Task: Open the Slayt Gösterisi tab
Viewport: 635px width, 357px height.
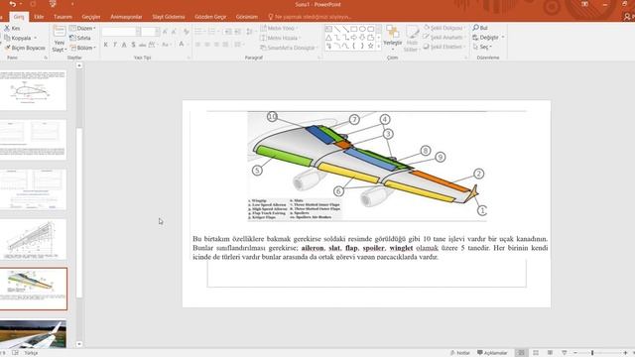Action: point(169,17)
